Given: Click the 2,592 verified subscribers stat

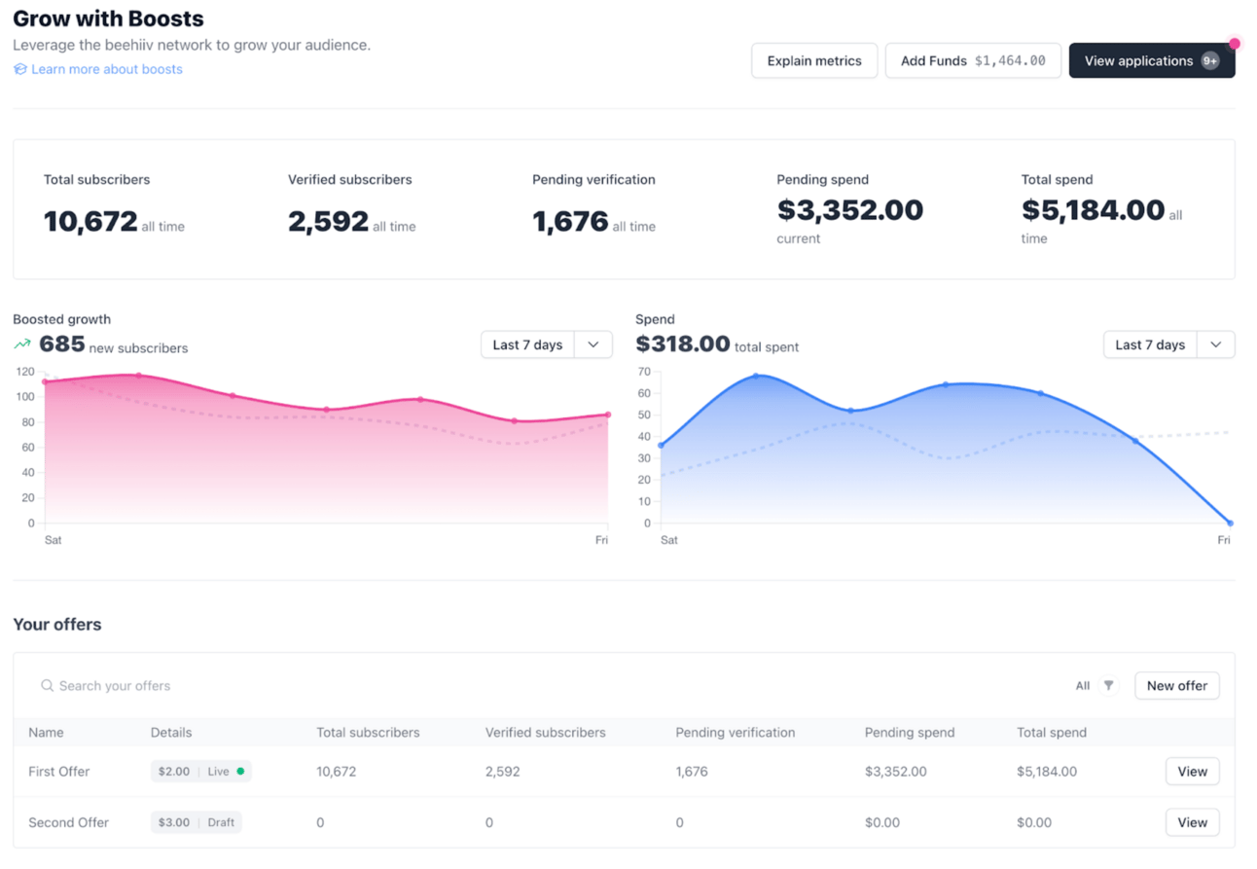Looking at the screenshot, I should coord(328,222).
